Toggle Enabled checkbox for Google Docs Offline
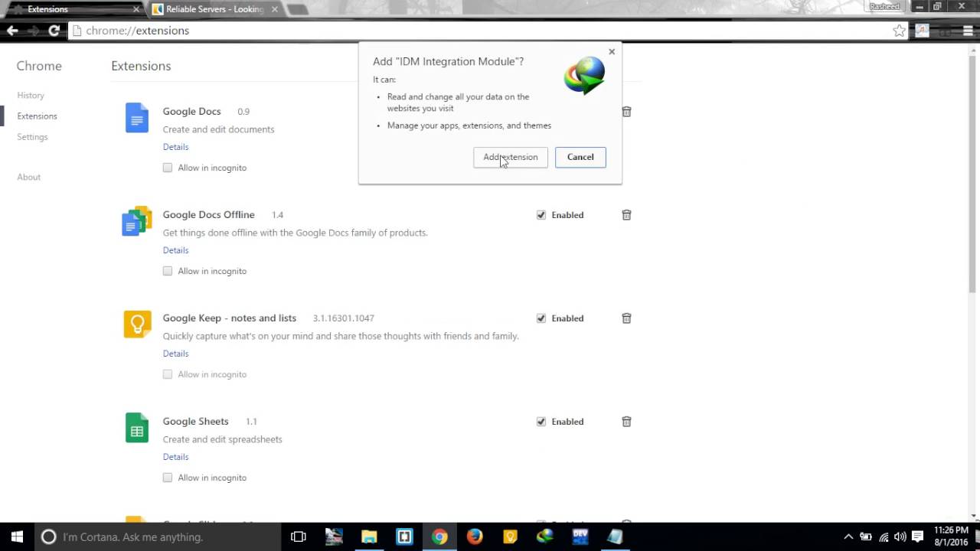The height and width of the screenshot is (551, 980). (541, 215)
